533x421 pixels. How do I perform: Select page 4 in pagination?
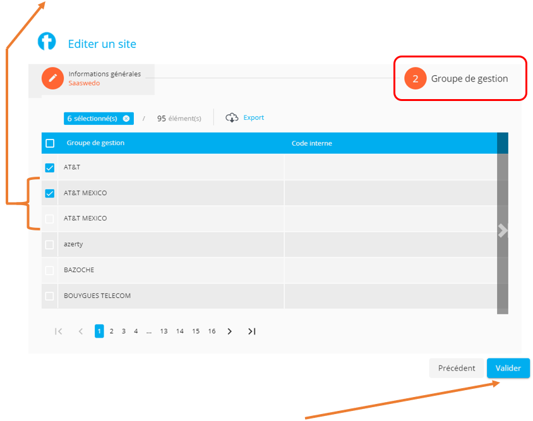point(136,331)
